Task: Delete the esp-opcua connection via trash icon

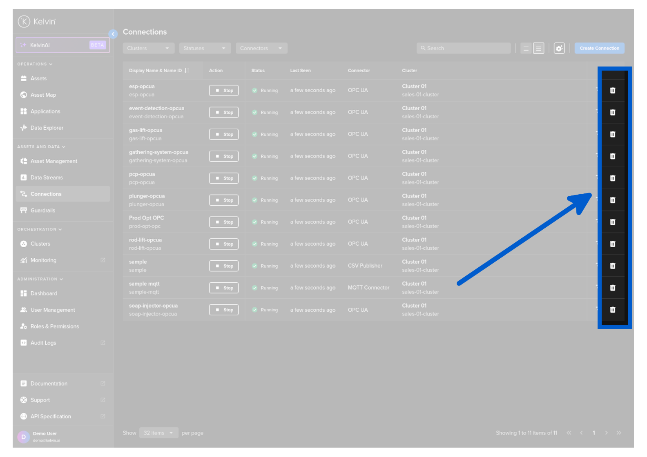Action: pyautogui.click(x=612, y=91)
